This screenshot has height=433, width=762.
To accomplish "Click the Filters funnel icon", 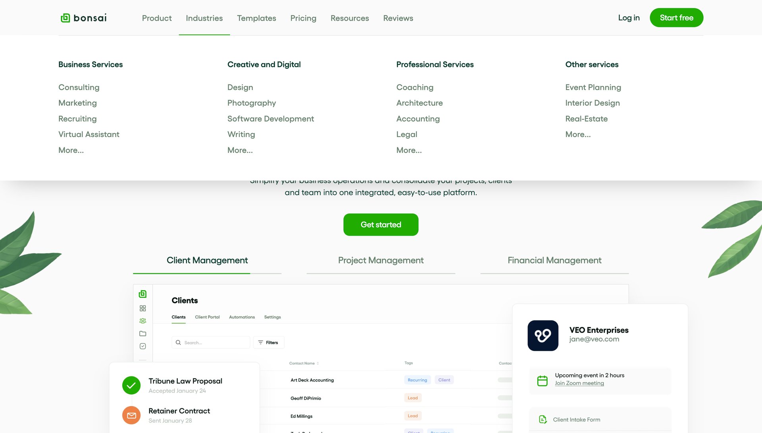I will pos(261,342).
